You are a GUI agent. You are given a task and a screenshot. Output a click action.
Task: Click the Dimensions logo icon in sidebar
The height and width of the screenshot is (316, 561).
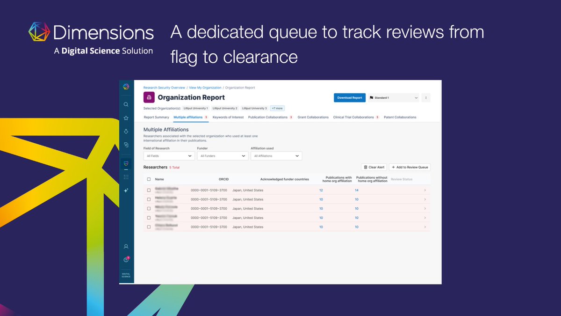(x=126, y=87)
